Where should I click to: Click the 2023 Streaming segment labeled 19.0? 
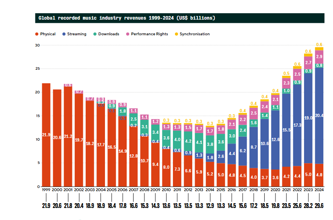[308, 118]
